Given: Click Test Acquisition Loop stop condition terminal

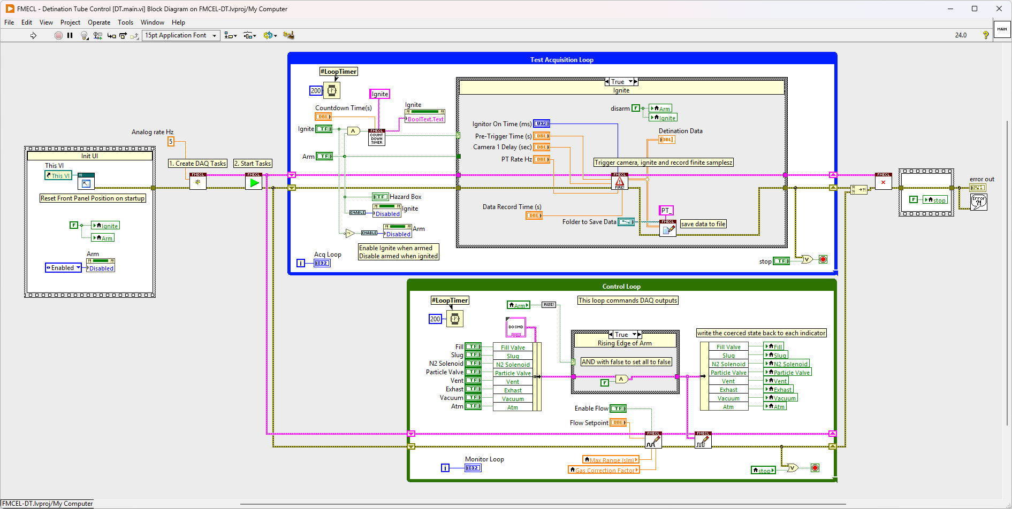Looking at the screenshot, I should pyautogui.click(x=823, y=259).
